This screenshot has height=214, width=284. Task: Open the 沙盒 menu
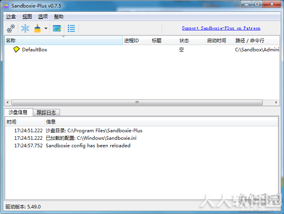[11, 17]
